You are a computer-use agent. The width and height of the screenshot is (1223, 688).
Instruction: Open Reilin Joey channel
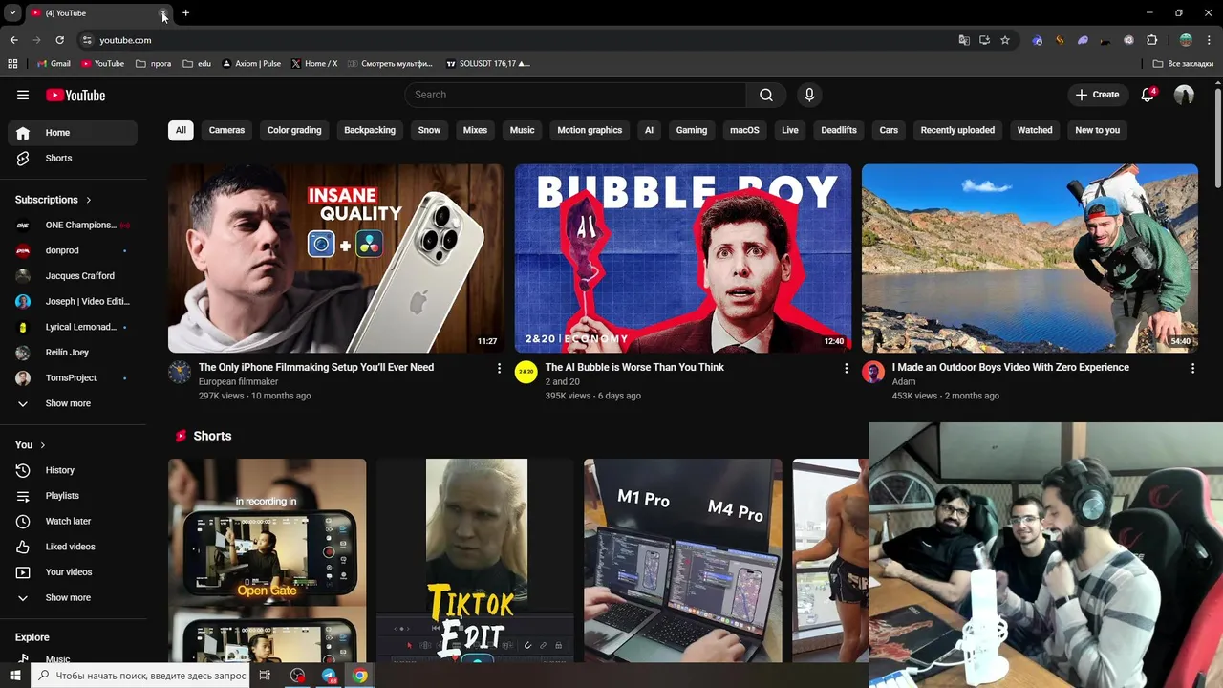coord(73,353)
